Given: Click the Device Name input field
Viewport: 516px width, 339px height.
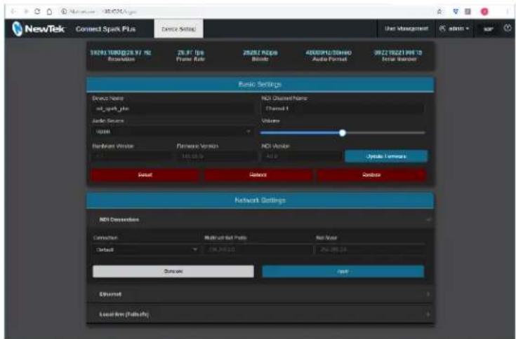Looking at the screenshot, I should click(173, 109).
